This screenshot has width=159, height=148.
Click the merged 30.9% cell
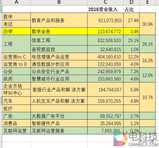[147, 24]
